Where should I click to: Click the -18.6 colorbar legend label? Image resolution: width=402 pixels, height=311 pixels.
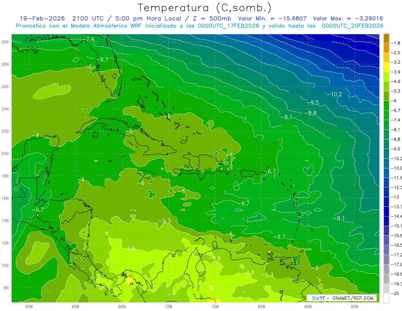[x=396, y=274]
